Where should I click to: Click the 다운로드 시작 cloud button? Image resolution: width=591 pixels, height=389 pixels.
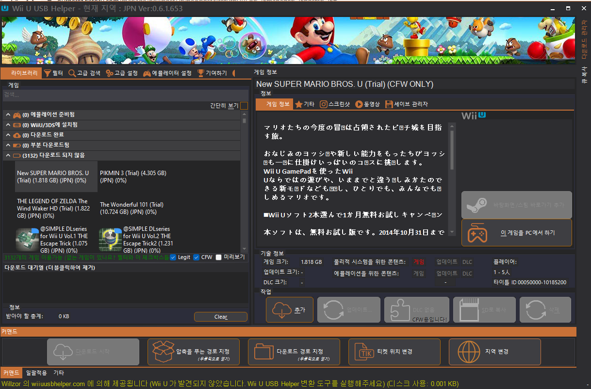click(x=93, y=352)
